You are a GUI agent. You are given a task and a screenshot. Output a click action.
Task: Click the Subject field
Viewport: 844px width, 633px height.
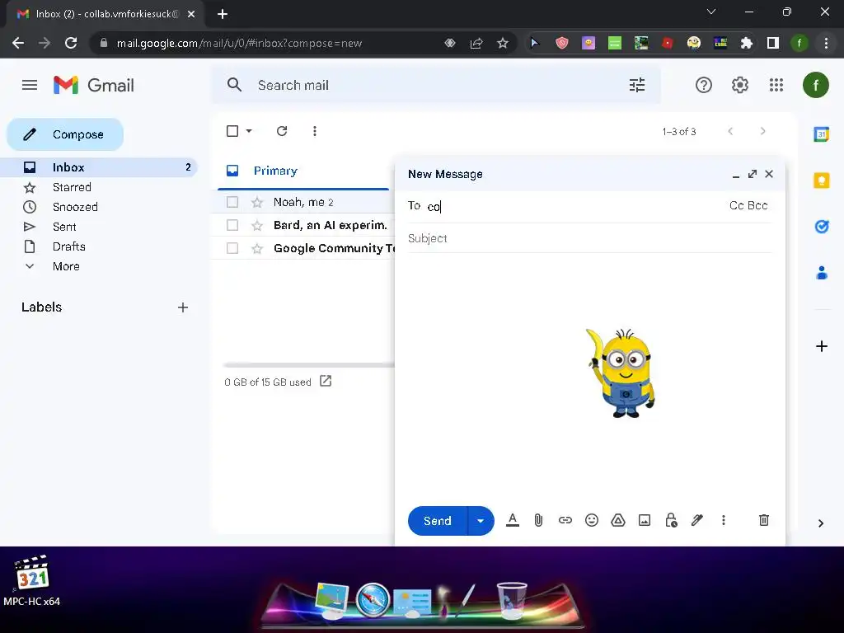click(590, 238)
